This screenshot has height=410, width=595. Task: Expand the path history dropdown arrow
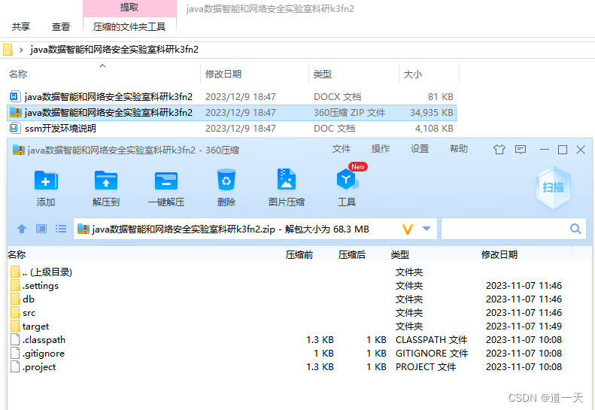[427, 229]
